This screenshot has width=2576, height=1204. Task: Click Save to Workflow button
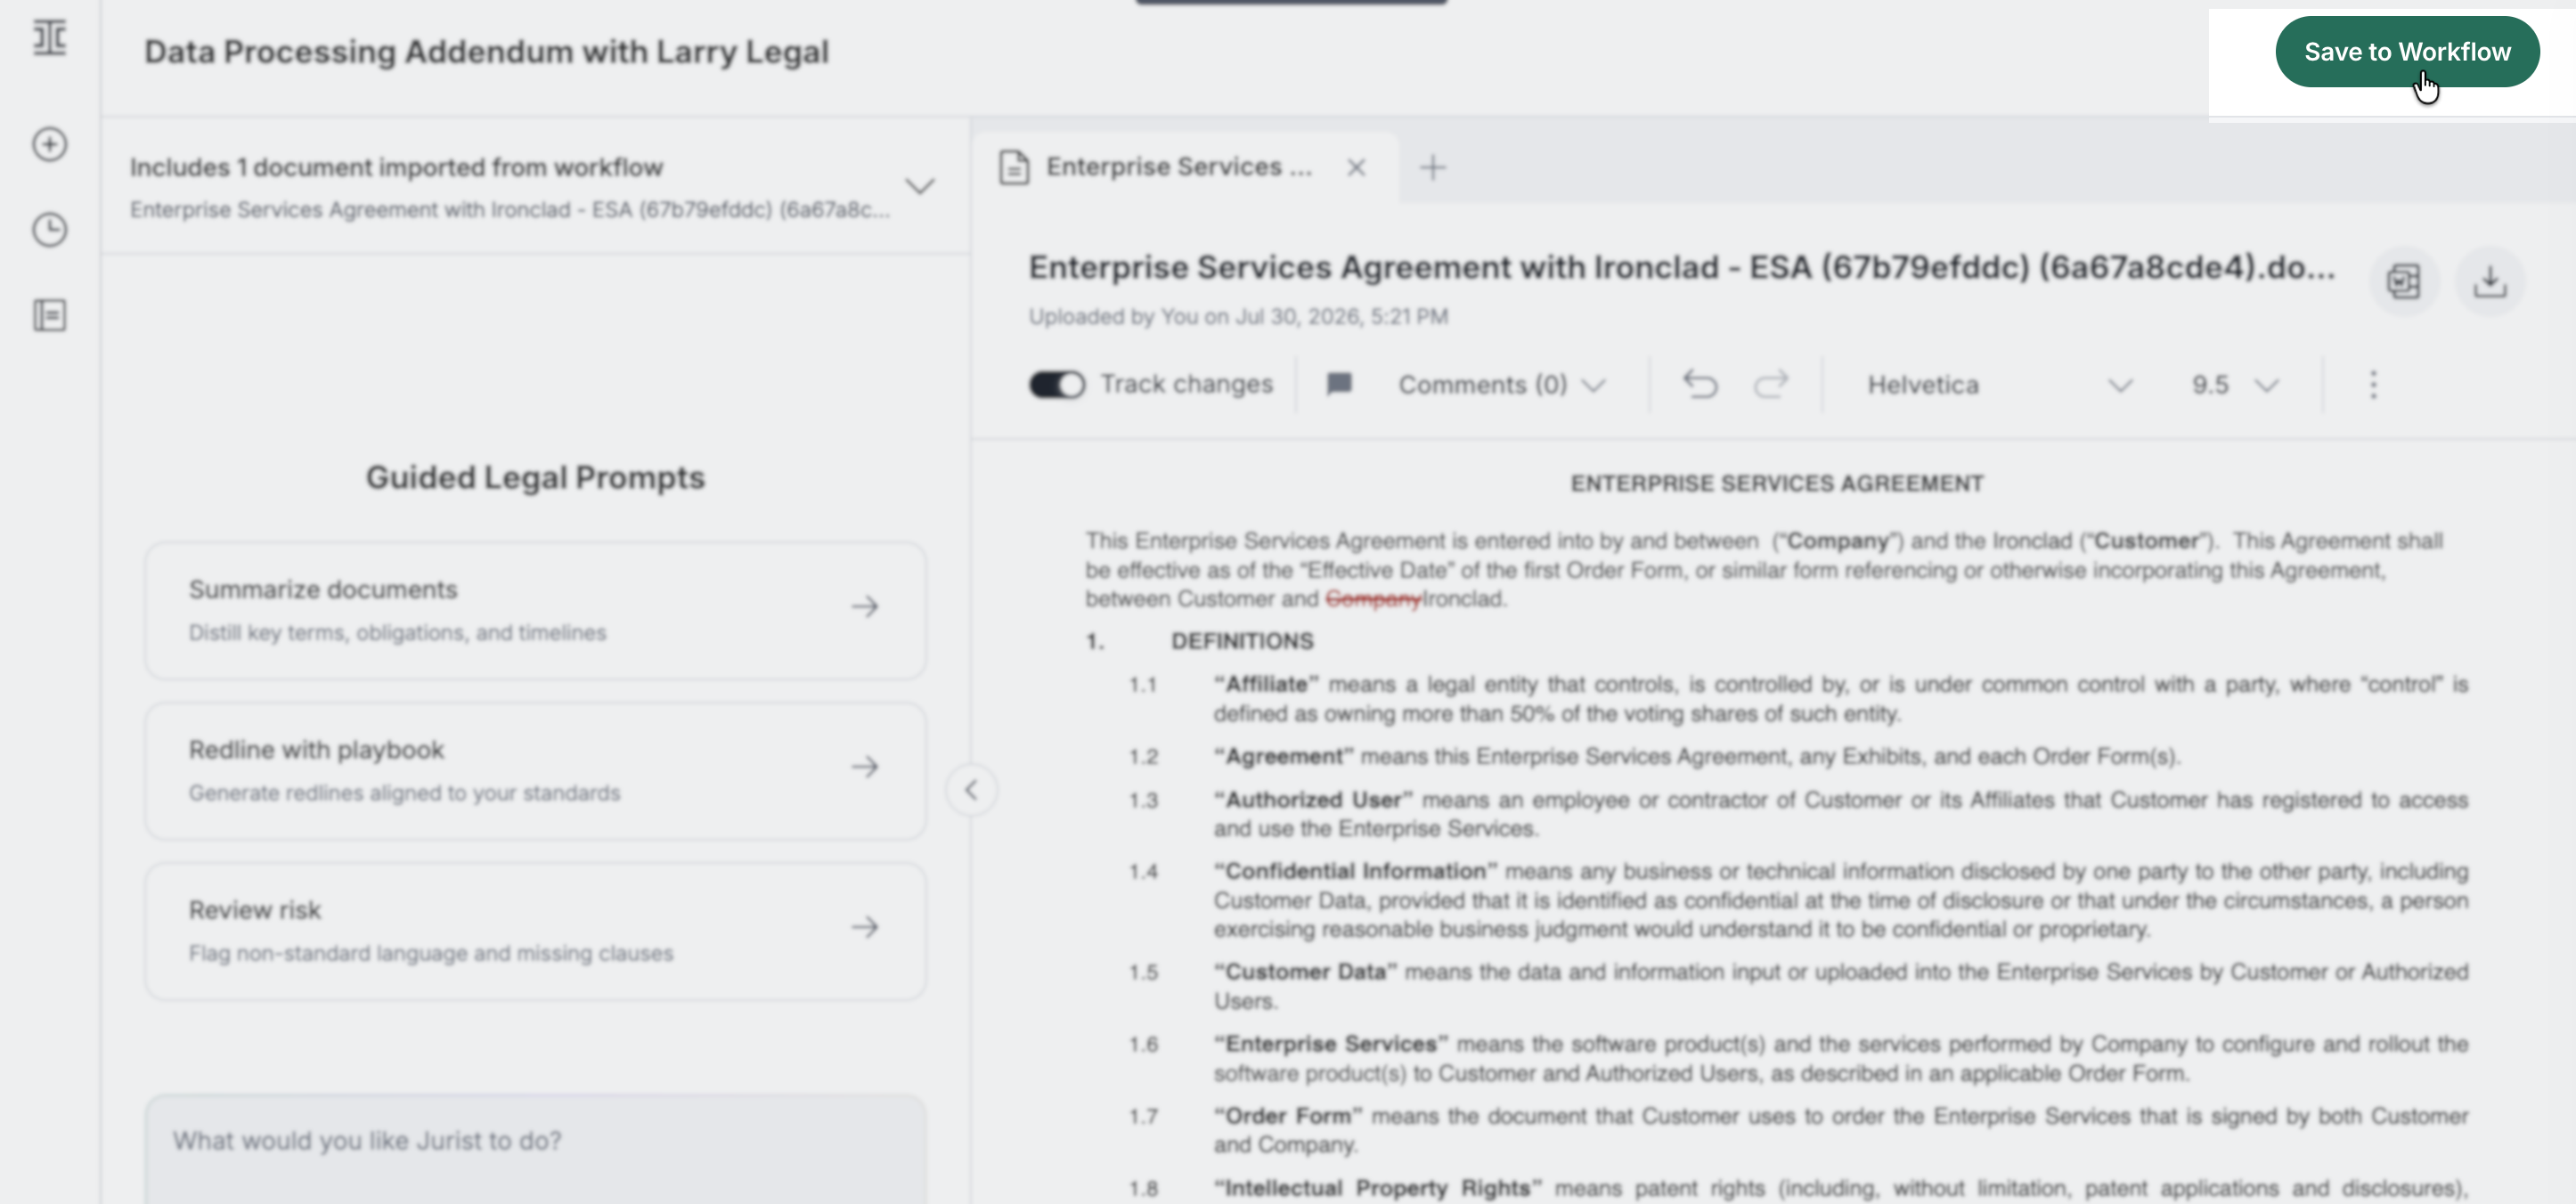[x=2407, y=52]
